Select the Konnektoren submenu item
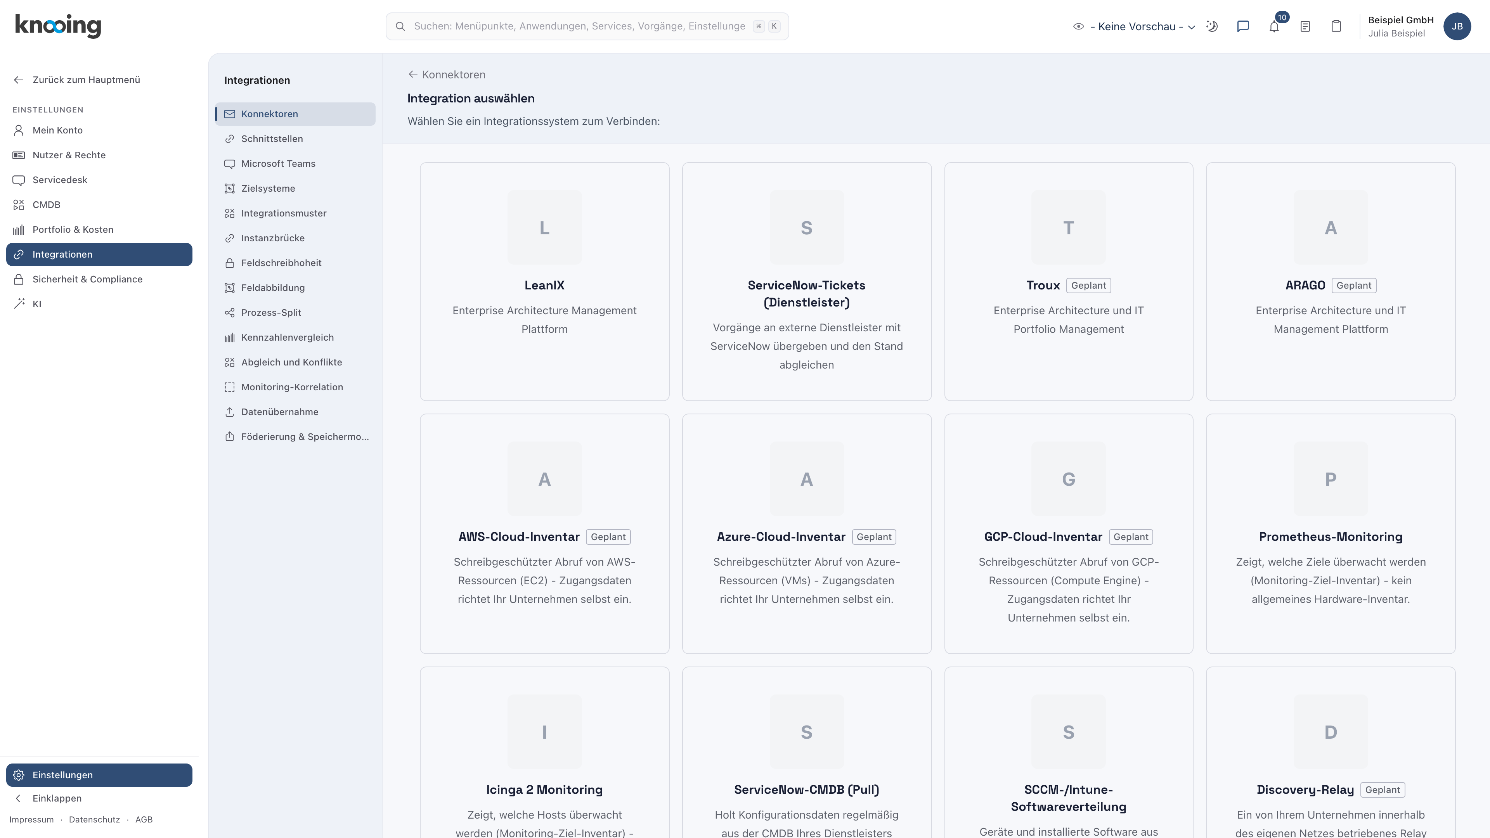The height and width of the screenshot is (838, 1490). tap(295, 114)
